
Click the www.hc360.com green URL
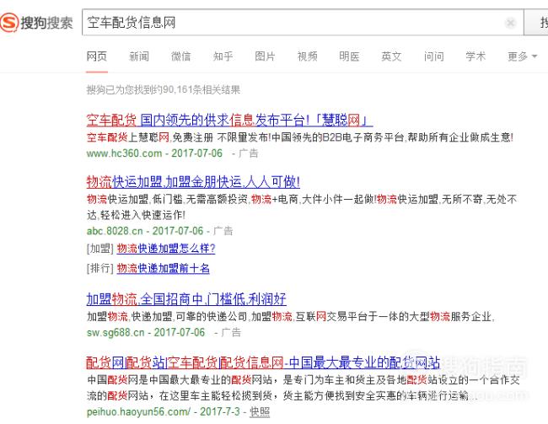[125, 153]
